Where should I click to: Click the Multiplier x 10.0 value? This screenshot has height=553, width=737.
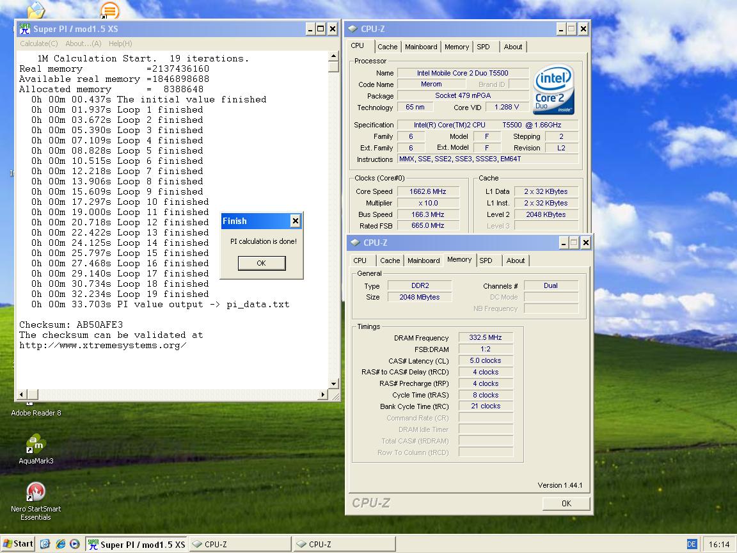(428, 203)
